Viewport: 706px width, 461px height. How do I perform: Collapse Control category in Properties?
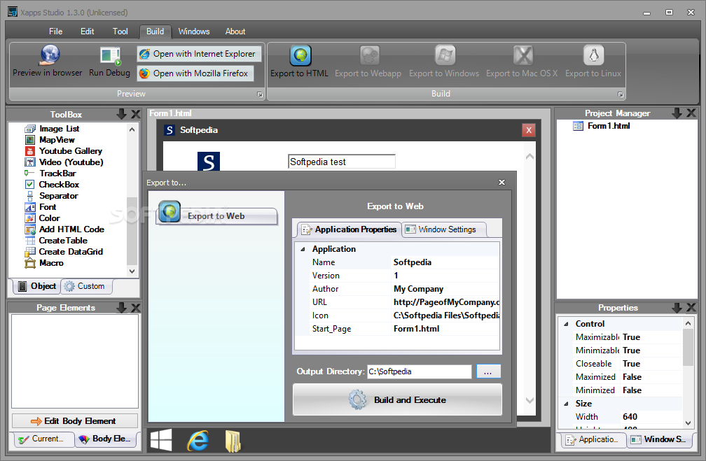pos(566,324)
